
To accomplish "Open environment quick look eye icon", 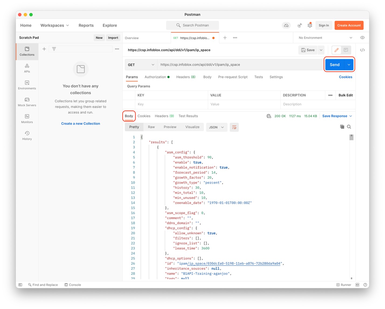I will (x=362, y=38).
